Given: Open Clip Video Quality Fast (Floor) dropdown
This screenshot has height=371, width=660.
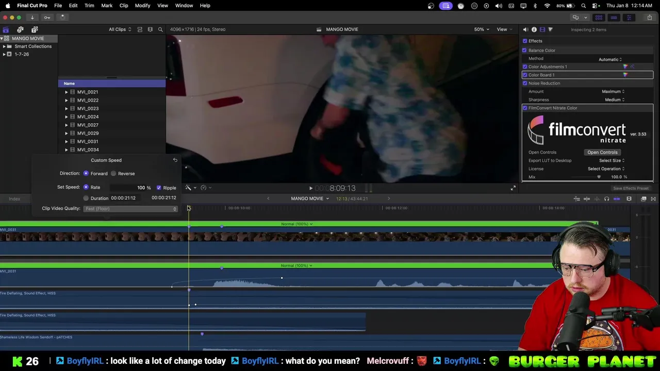Looking at the screenshot, I should 130,209.
